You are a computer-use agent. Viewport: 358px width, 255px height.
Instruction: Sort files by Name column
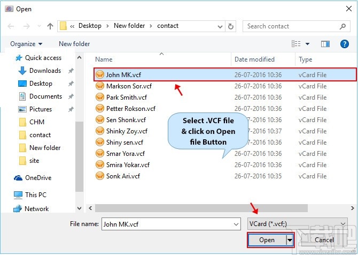click(104, 59)
